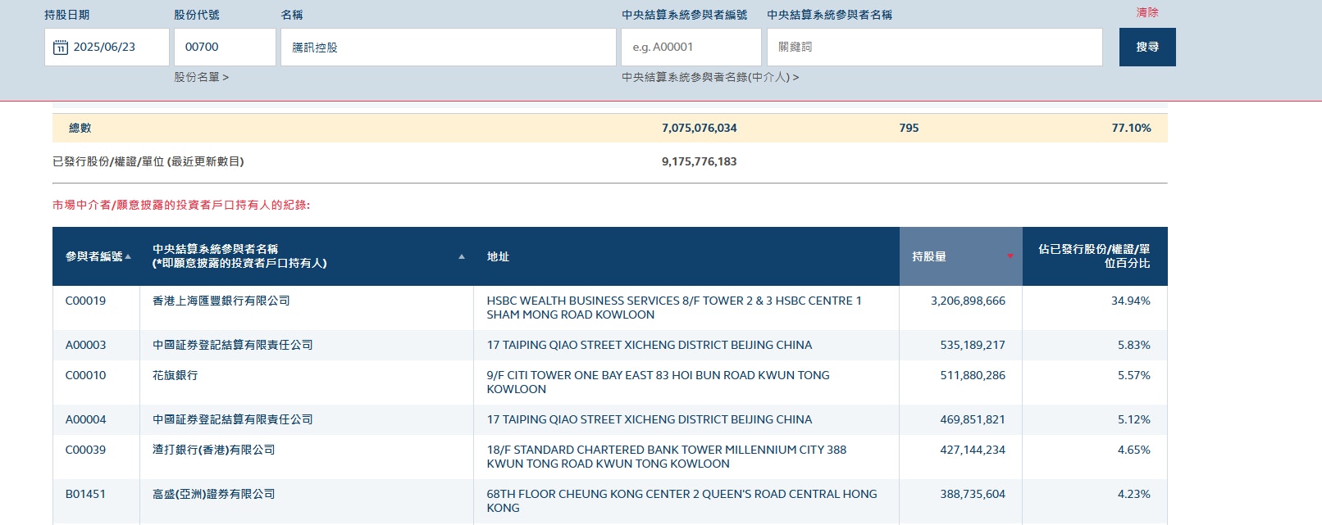Image resolution: width=1322 pixels, height=525 pixels.
Task: Click the 名稱 field showing 騰訊控股
Action: point(448,47)
